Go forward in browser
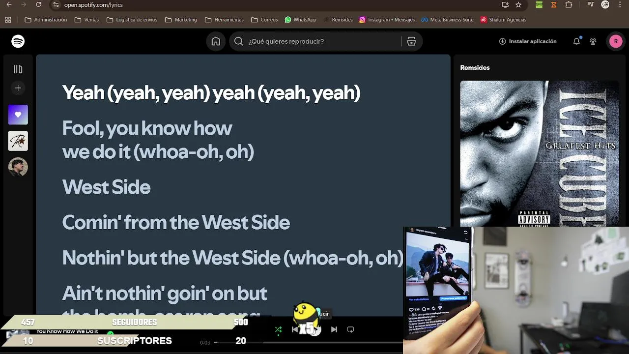This screenshot has width=629, height=354. (24, 5)
